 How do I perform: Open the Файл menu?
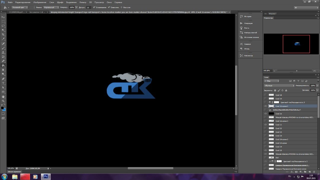[x=10, y=2]
